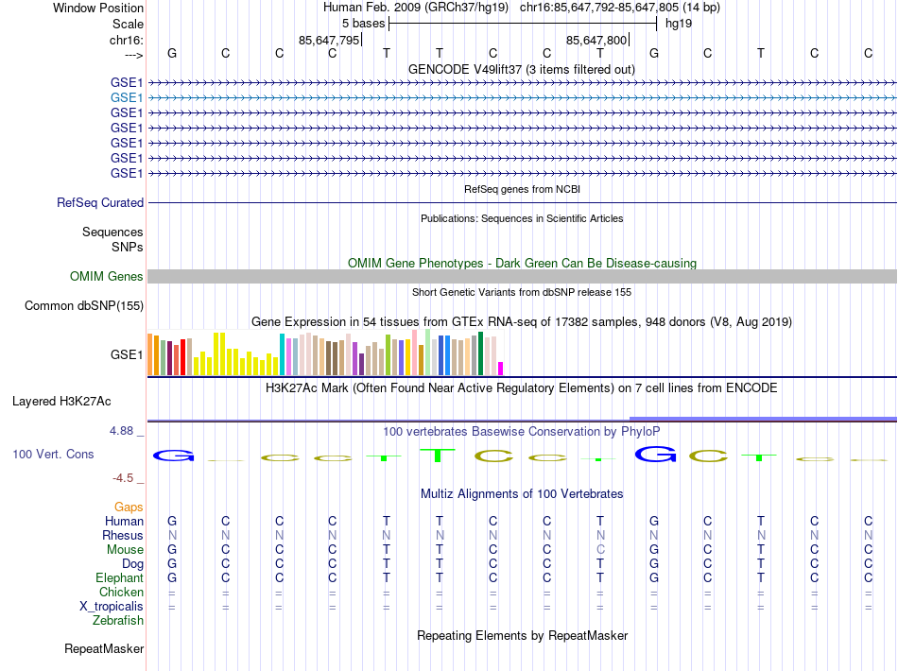Click the tall green T conservation logo letter
Viewport: 898px width, 671px height.
point(438,456)
